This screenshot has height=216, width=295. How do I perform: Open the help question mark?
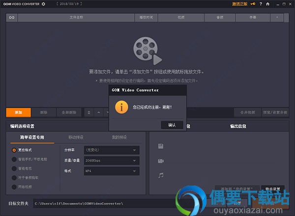tap(261, 4)
